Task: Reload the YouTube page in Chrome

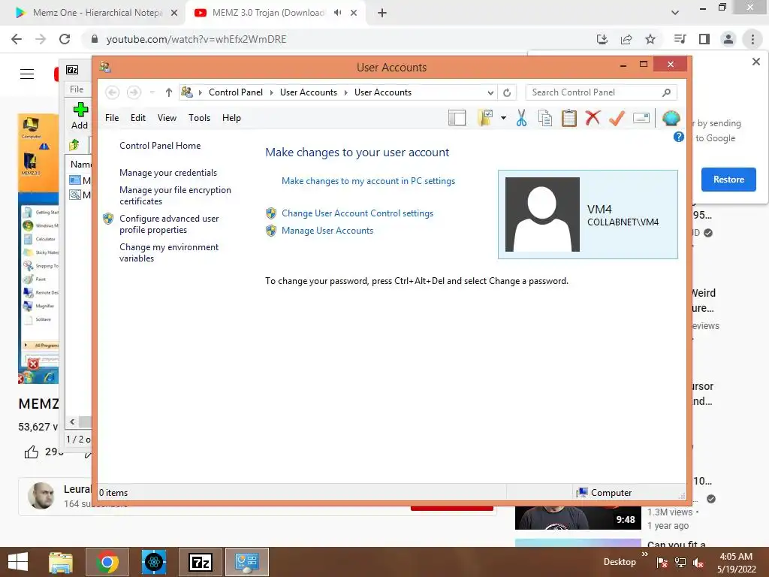Action: click(x=65, y=39)
